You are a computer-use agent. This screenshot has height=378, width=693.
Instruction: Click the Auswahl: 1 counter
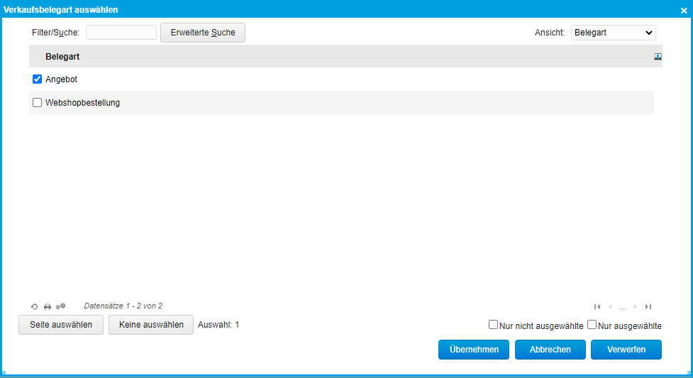click(218, 325)
